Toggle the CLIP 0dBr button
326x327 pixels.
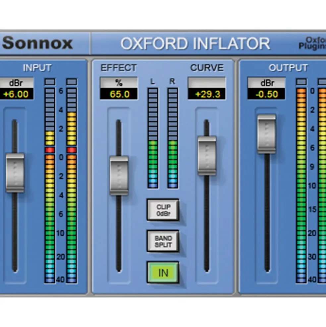(163, 210)
